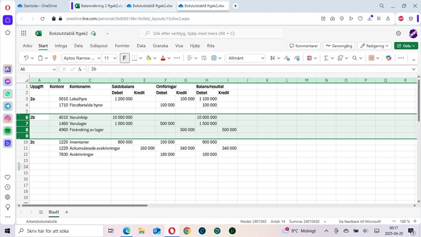Open the Formler ribbon tab
Screen dimensions: 421x237
(x=122, y=46)
